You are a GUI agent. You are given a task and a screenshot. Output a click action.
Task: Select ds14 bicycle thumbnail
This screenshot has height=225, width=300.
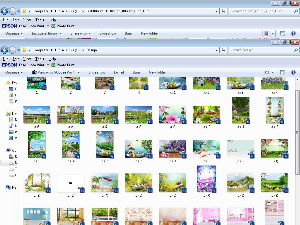(71, 145)
